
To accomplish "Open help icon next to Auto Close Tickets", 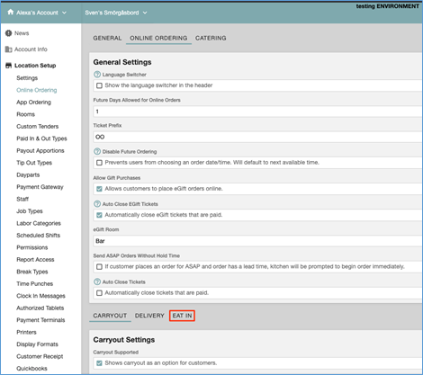I will [97, 281].
